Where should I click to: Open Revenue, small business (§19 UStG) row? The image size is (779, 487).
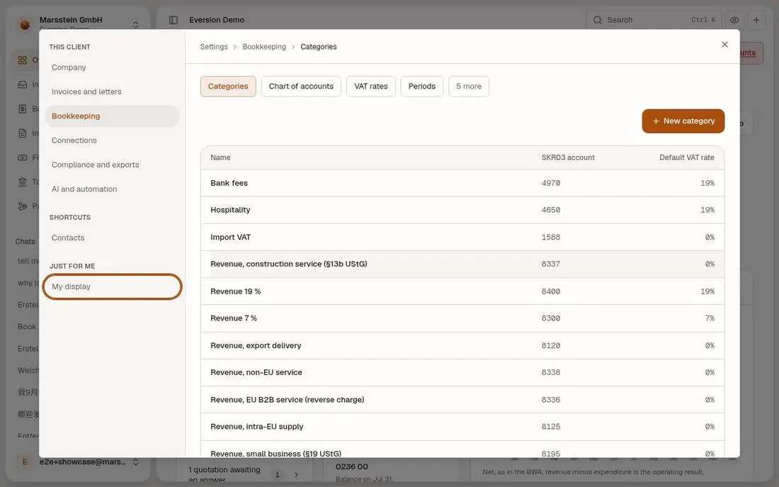coord(462,449)
